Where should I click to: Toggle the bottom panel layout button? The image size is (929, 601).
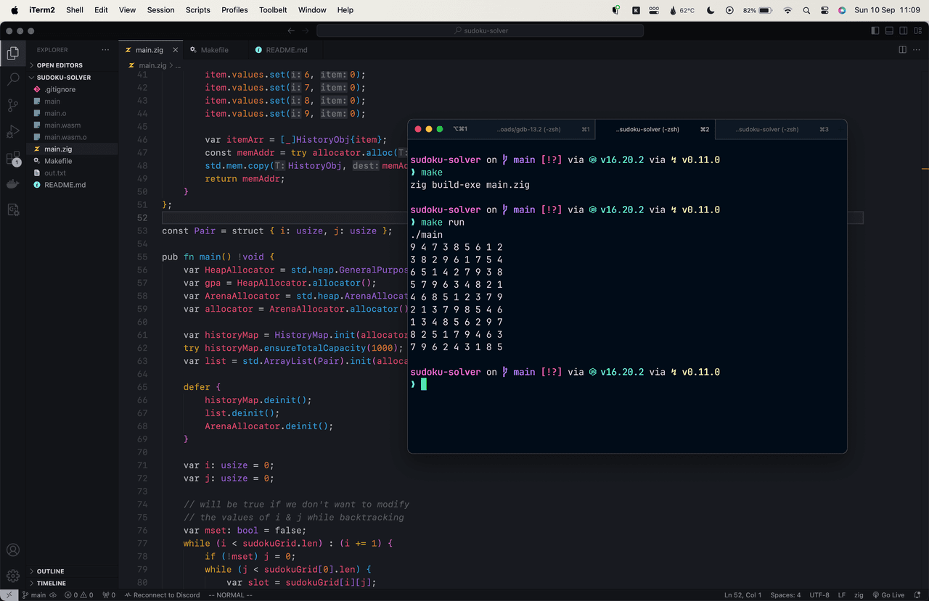click(x=889, y=30)
